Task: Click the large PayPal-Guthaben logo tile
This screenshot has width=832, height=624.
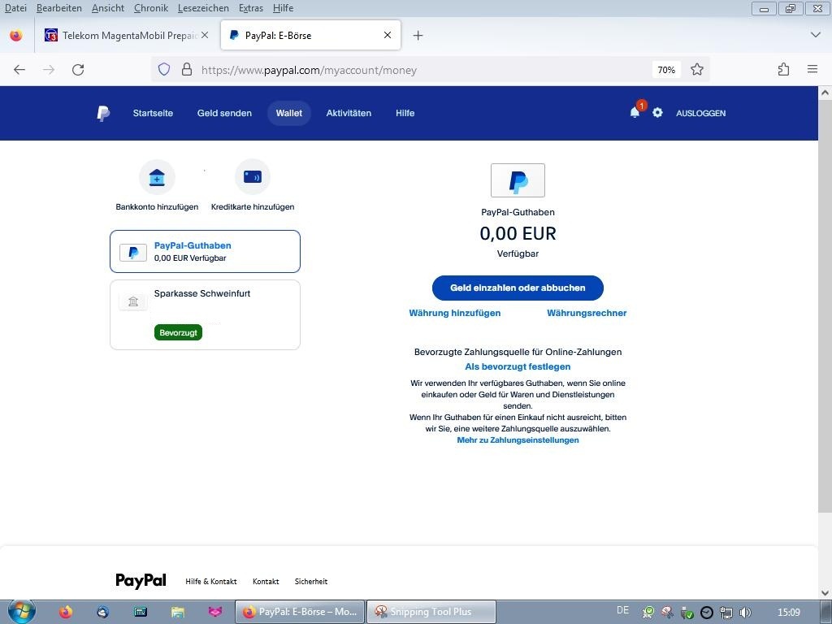Action: coord(518,180)
